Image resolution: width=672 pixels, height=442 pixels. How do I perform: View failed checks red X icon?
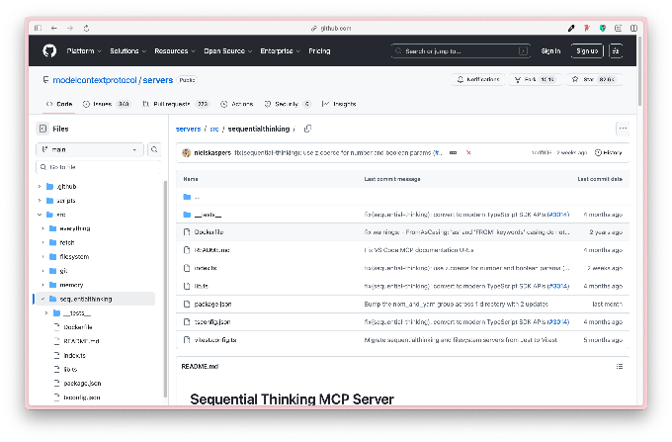468,152
